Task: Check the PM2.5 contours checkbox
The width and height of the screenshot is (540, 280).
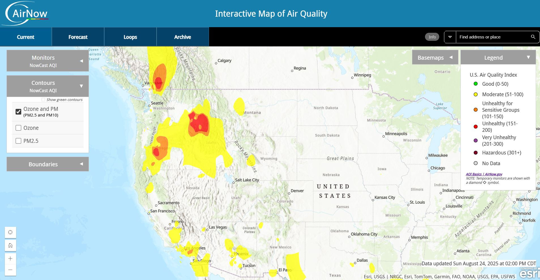Action: pos(18,141)
